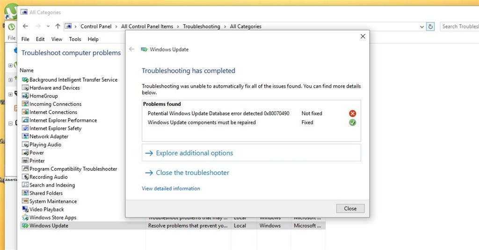
Task: Click the Refresh button beside address bar
Action: [430, 27]
